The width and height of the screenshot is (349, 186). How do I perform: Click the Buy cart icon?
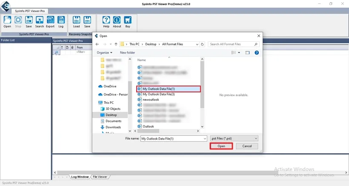pos(128,22)
